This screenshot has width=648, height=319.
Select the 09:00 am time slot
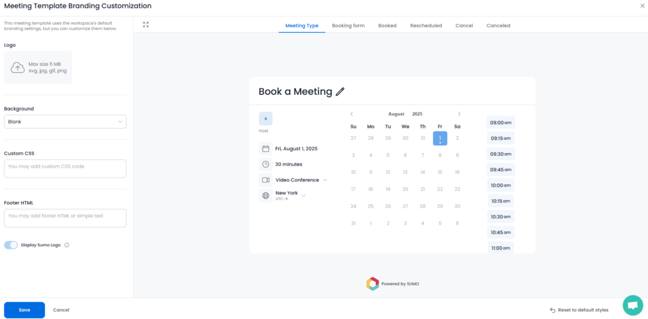coord(501,123)
